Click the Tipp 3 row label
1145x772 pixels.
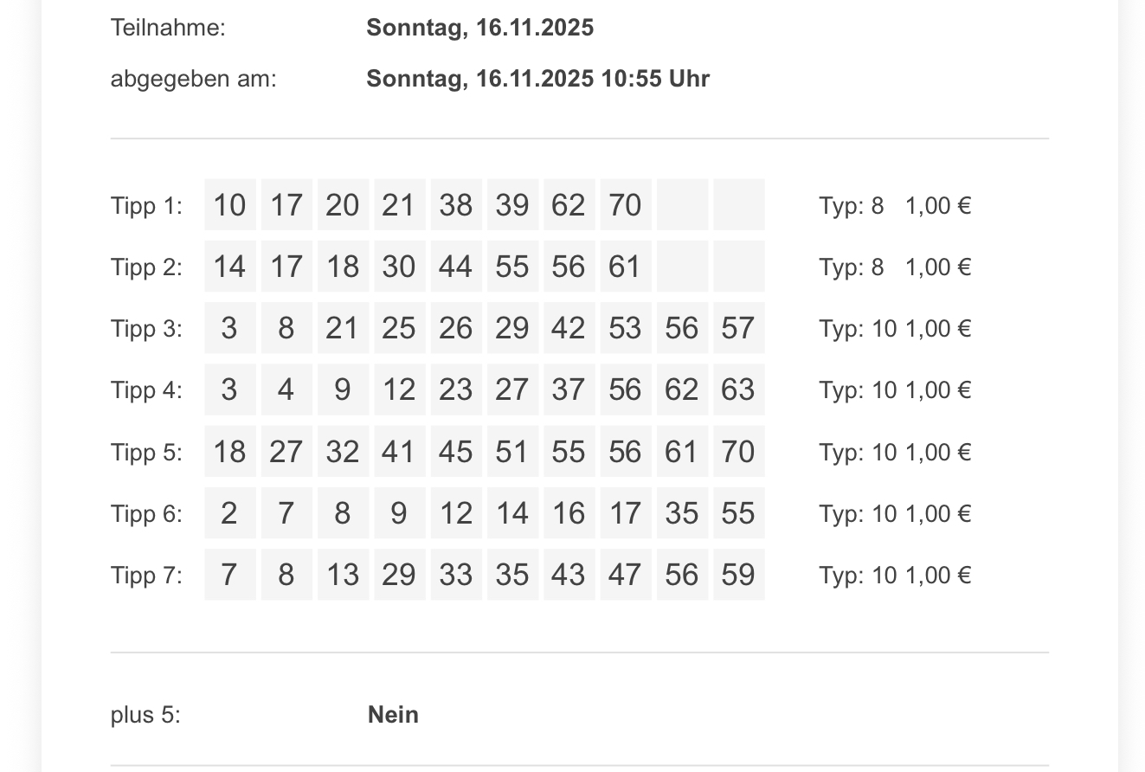coord(146,329)
